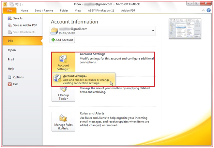Select Info in the left pane
This screenshot has height=148, width=214.
pos(22,41)
